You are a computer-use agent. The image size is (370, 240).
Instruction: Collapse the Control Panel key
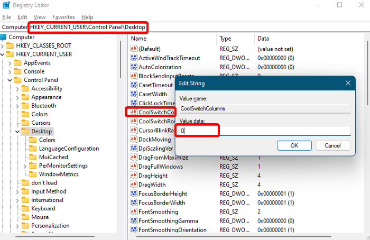tap(10, 80)
